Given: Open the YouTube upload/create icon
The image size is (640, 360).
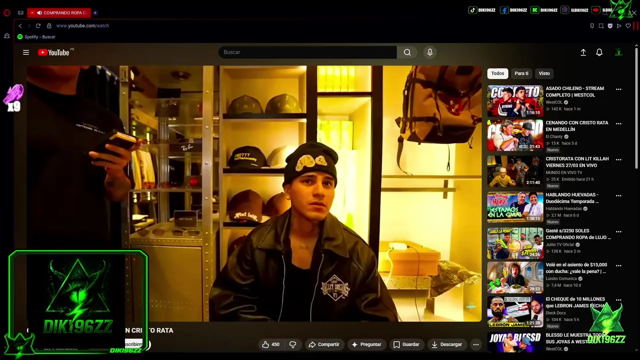Looking at the screenshot, I should tap(583, 52).
